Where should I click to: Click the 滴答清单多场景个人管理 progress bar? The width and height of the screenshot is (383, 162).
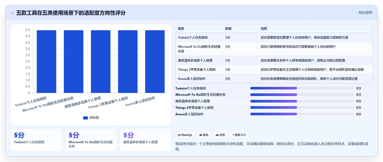pyautogui.click(x=302, y=101)
